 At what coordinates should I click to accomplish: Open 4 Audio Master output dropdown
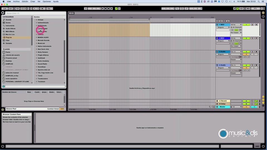(236, 73)
